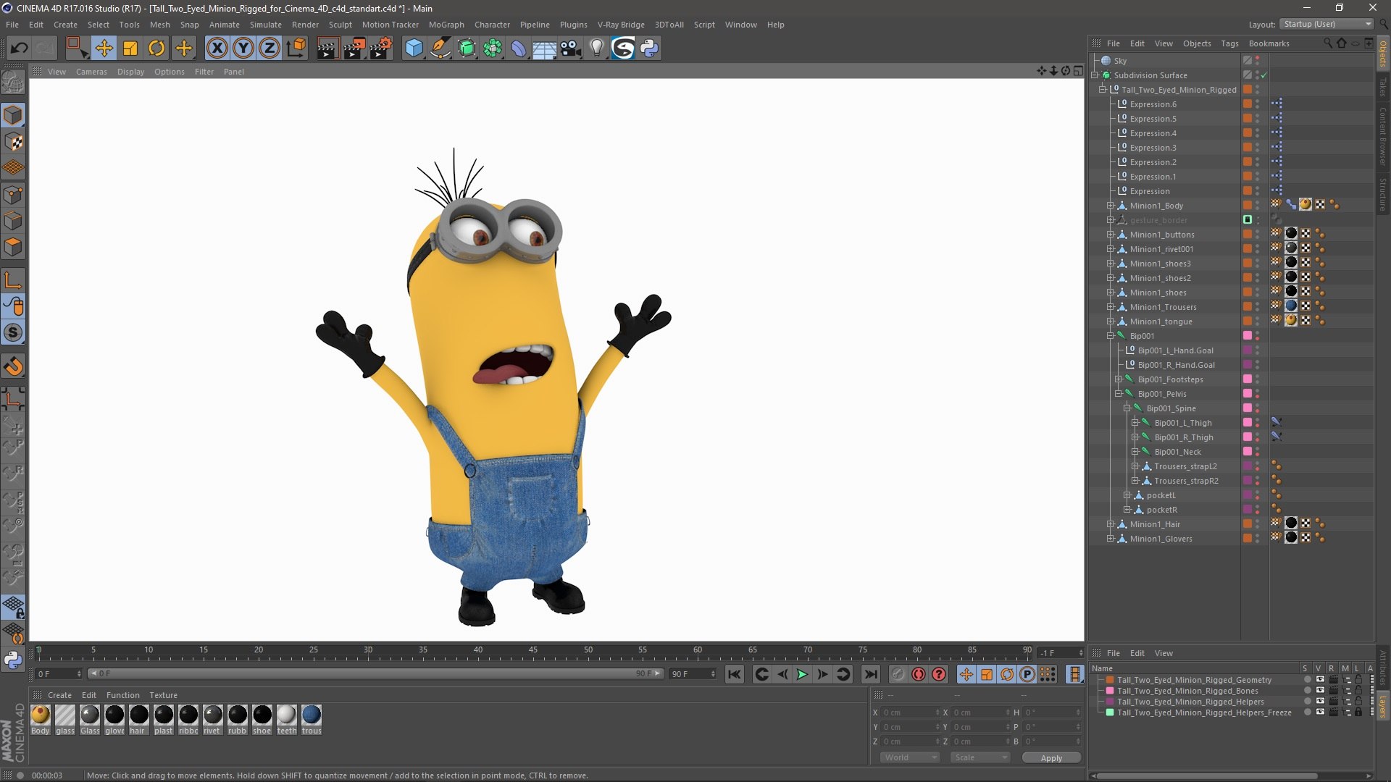
Task: Select the Live Selection tool
Action: (76, 49)
